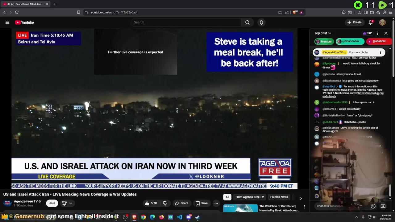Screen dimensions: 395x222
Task: Open emoji picker in chat box
Action: coord(373,206)
